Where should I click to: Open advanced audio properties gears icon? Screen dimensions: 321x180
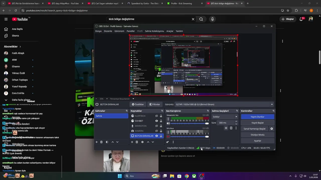click(x=168, y=142)
